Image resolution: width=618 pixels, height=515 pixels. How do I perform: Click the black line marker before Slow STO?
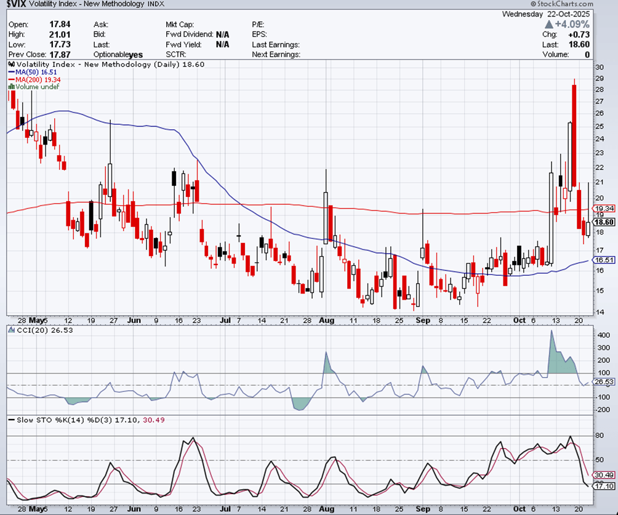point(11,420)
